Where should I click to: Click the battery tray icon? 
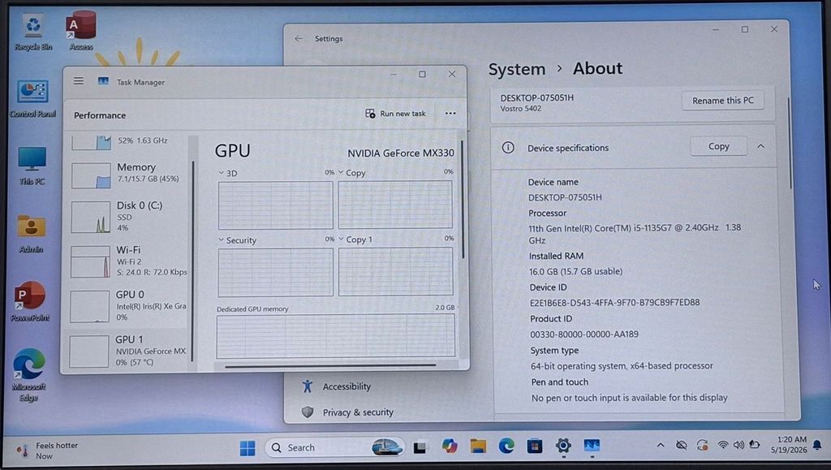pyautogui.click(x=754, y=445)
